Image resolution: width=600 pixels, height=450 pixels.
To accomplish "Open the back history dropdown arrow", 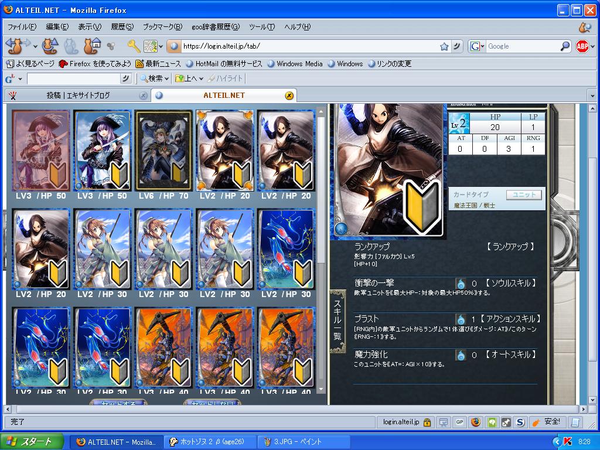I will coord(35,47).
